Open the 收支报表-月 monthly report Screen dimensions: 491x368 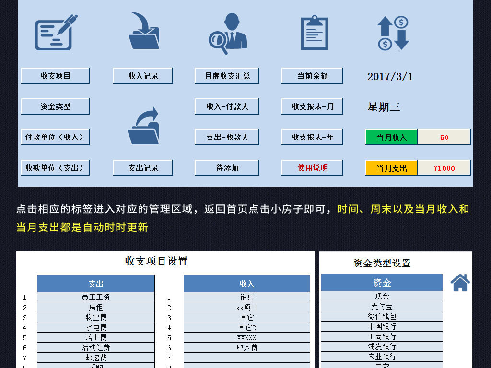coord(312,106)
